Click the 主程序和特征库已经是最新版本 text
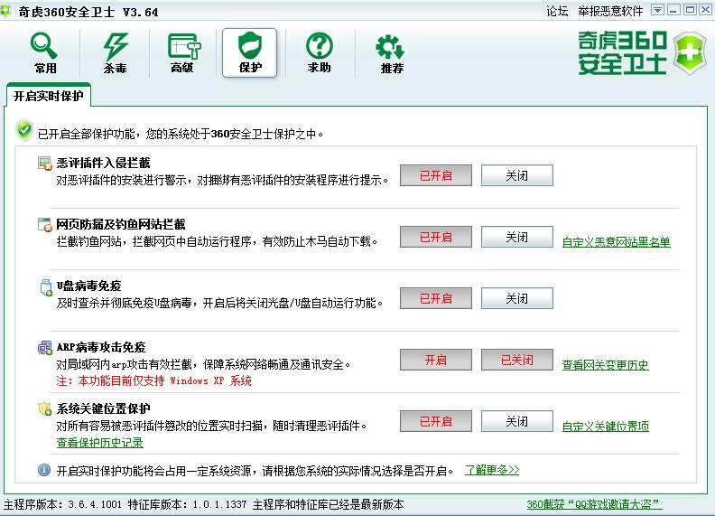The image size is (715, 516). click(329, 504)
